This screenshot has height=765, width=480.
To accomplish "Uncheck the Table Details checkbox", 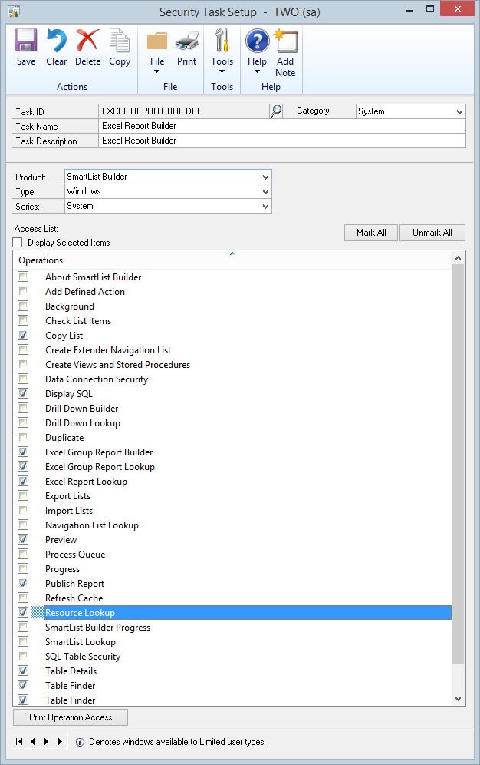I will 23,671.
